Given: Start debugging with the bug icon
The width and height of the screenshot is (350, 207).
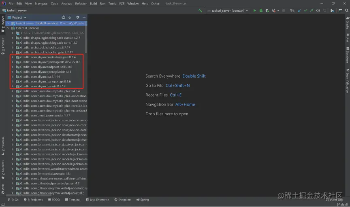Looking at the screenshot, I should 261,11.
